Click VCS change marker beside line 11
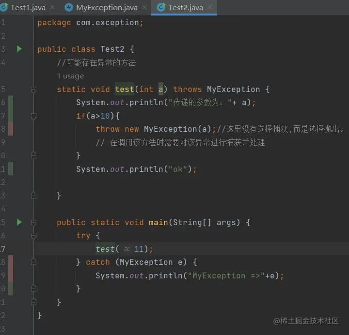 pyautogui.click(x=11, y=169)
